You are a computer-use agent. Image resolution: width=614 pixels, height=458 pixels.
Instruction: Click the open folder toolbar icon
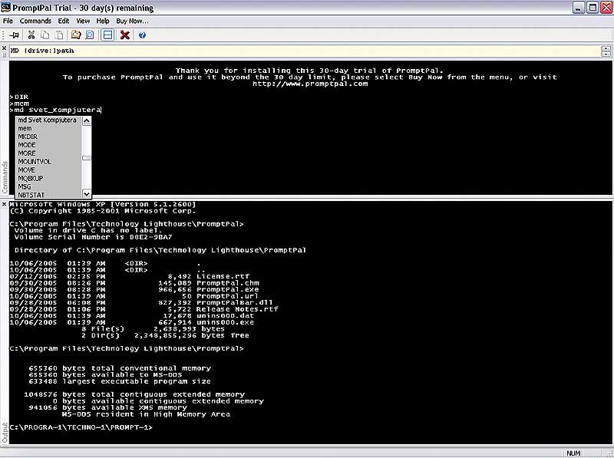[x=75, y=35]
